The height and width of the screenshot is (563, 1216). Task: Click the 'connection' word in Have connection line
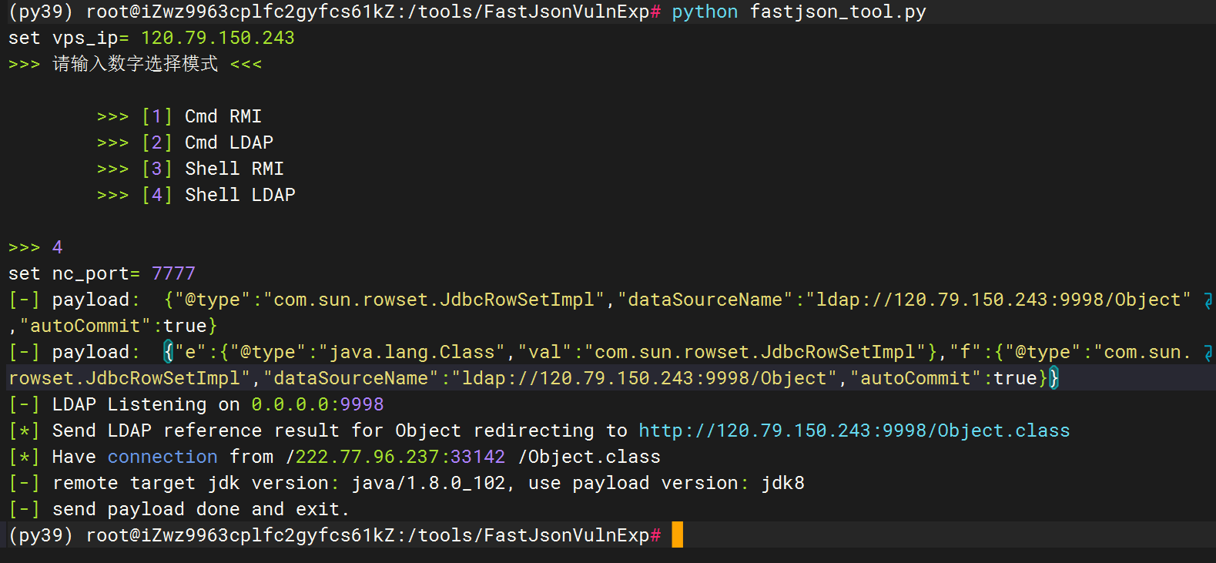coord(162,457)
